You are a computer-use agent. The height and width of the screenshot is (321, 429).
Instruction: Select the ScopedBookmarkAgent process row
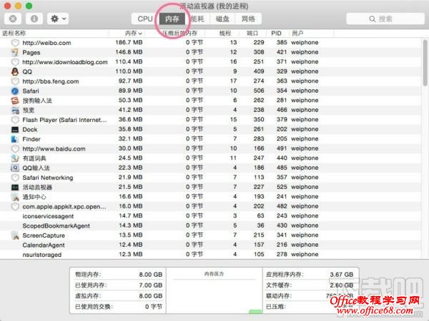point(211,225)
